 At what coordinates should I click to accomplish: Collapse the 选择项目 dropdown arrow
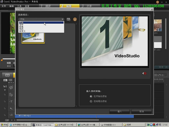[62, 19]
